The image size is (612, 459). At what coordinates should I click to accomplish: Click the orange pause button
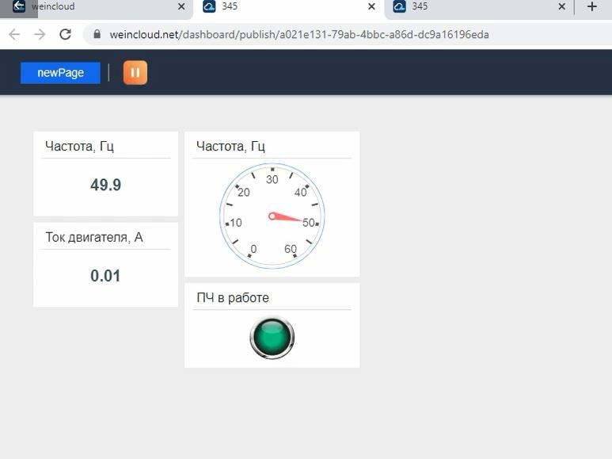(135, 72)
